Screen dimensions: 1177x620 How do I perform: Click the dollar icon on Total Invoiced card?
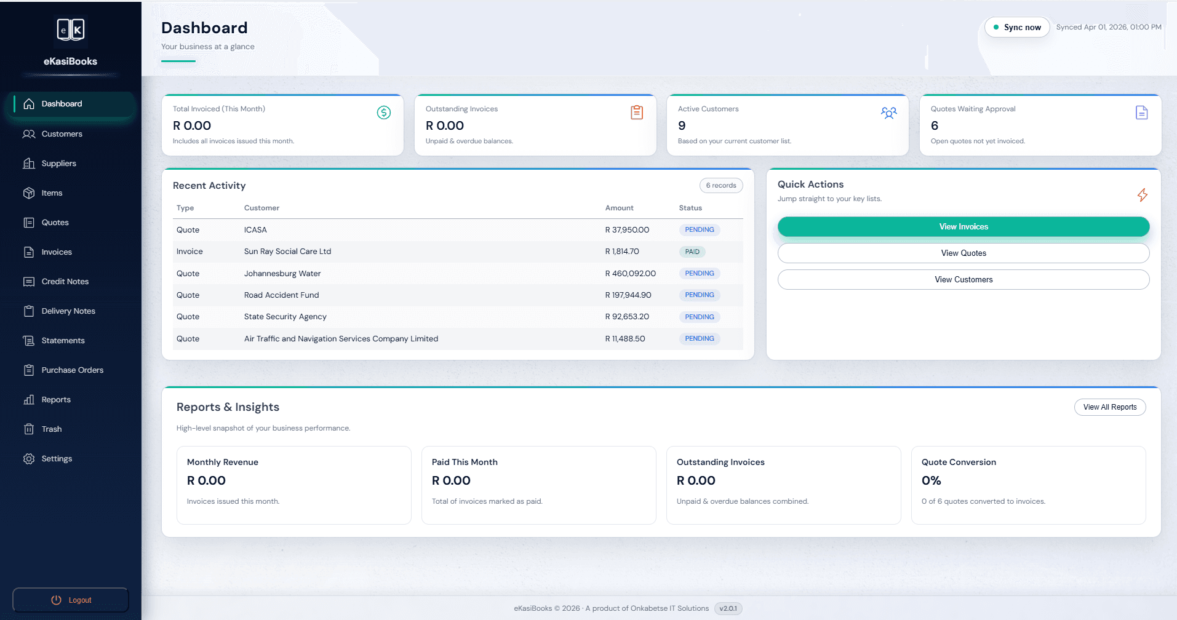[383, 113]
